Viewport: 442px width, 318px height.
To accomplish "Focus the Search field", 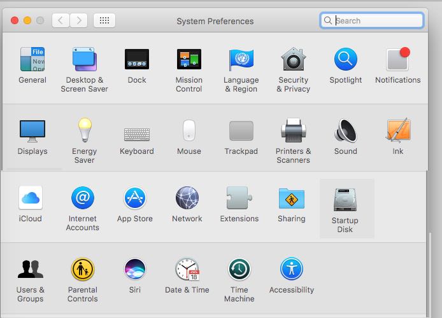I will tap(371, 20).
